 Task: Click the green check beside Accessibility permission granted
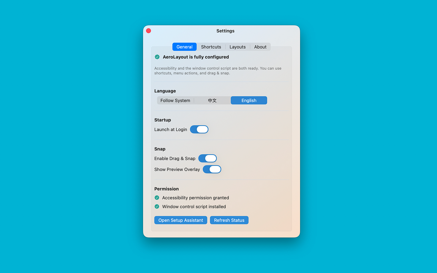pyautogui.click(x=157, y=198)
